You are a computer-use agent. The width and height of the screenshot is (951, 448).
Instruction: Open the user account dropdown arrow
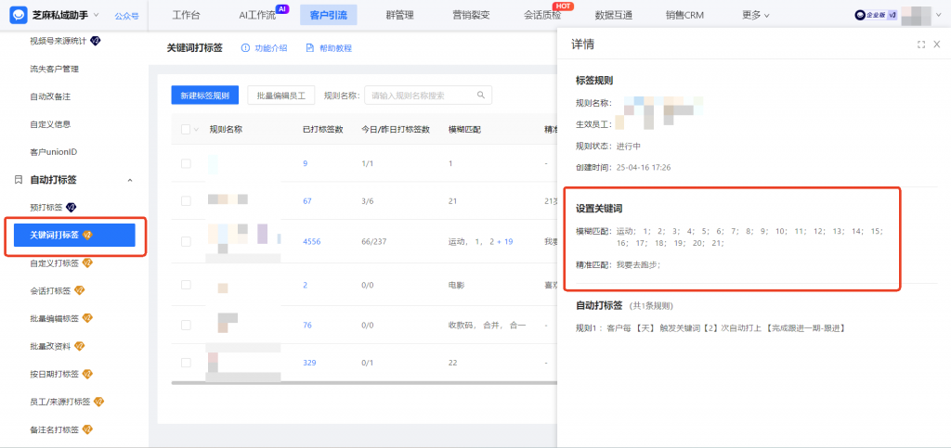(940, 16)
